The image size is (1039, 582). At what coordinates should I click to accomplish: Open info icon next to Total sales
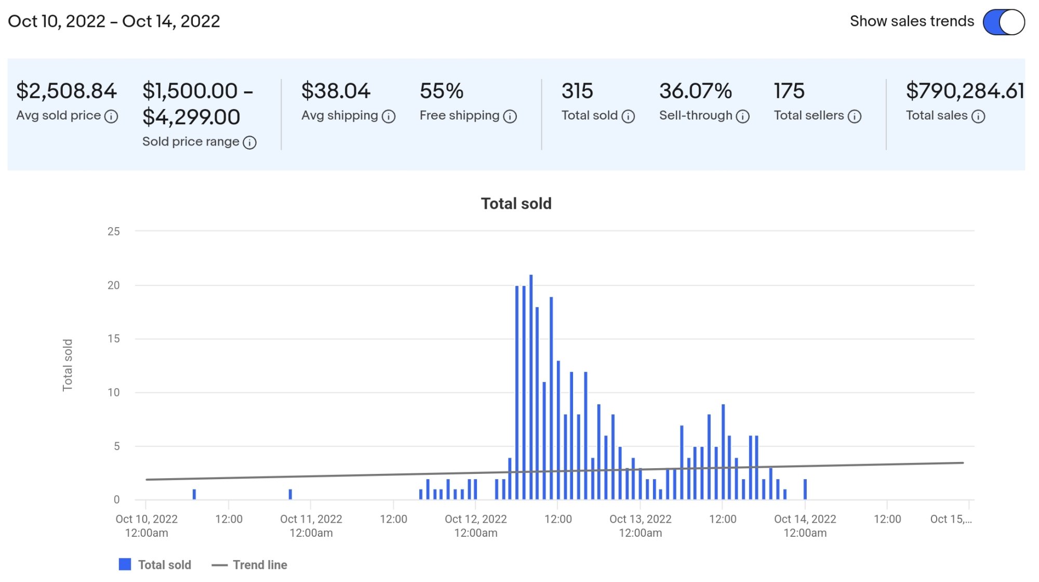pyautogui.click(x=978, y=116)
